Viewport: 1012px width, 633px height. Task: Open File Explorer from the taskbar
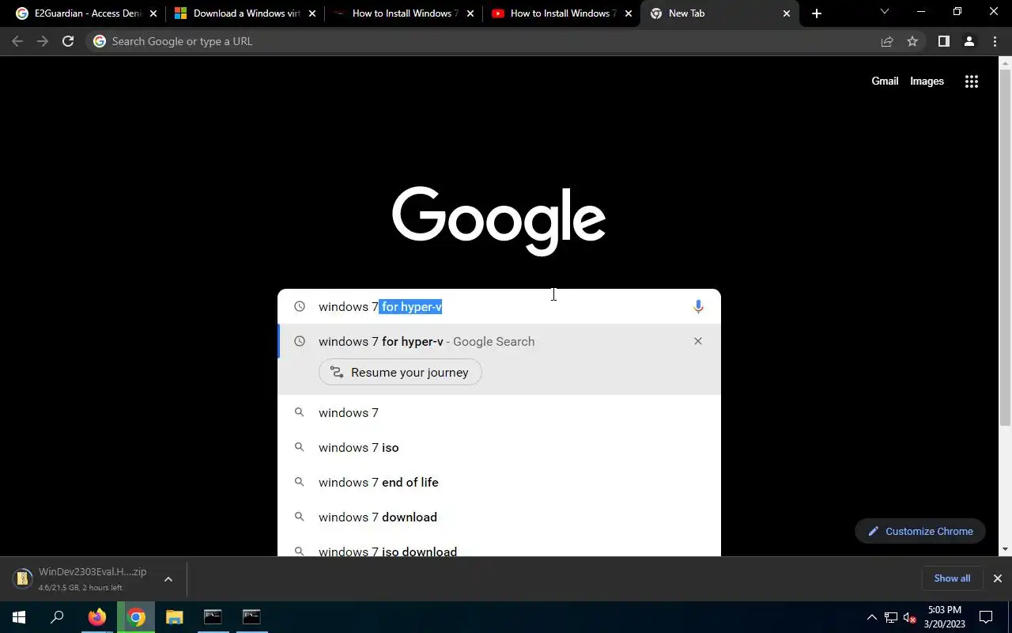(175, 617)
